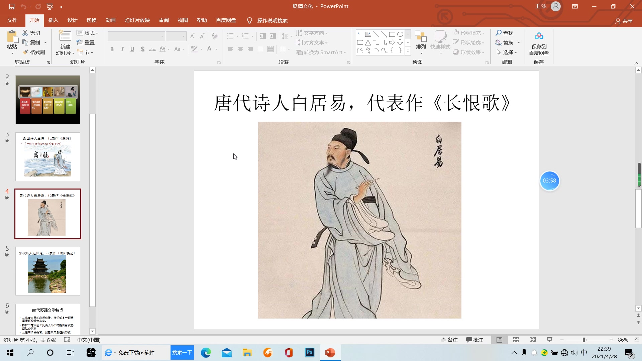This screenshot has width=642, height=361.
Task: Switch to the 插入 insert tab
Action: [x=53, y=20]
